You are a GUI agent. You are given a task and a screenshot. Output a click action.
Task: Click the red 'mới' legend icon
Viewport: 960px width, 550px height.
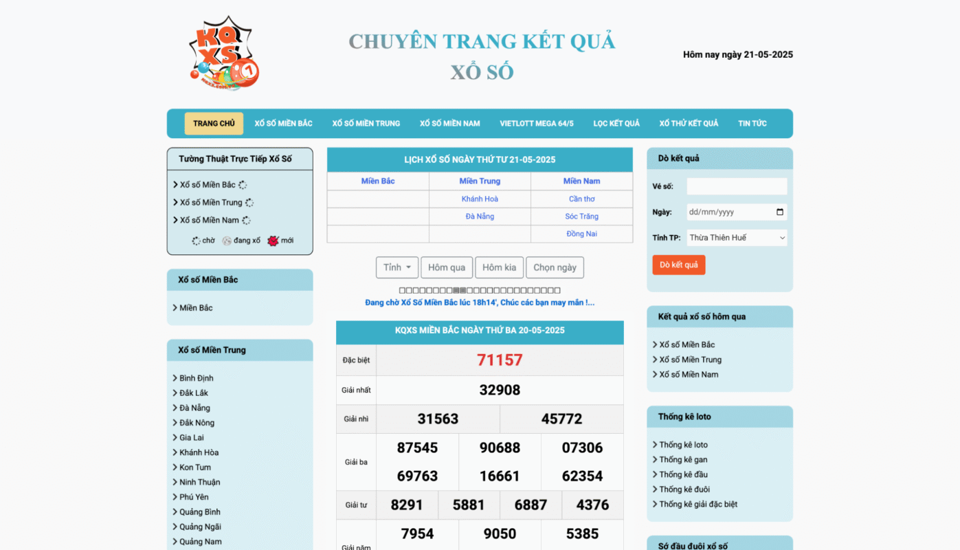[x=273, y=241]
